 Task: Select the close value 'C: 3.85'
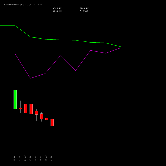57,9
